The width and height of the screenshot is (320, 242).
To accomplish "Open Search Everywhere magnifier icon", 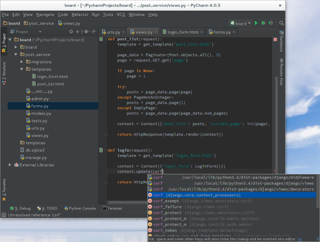I will click(x=281, y=23).
